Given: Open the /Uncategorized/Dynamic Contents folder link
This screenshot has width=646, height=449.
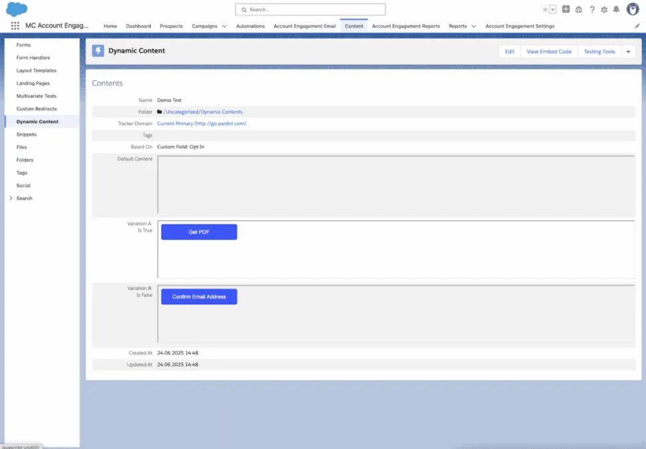Looking at the screenshot, I should (x=203, y=112).
